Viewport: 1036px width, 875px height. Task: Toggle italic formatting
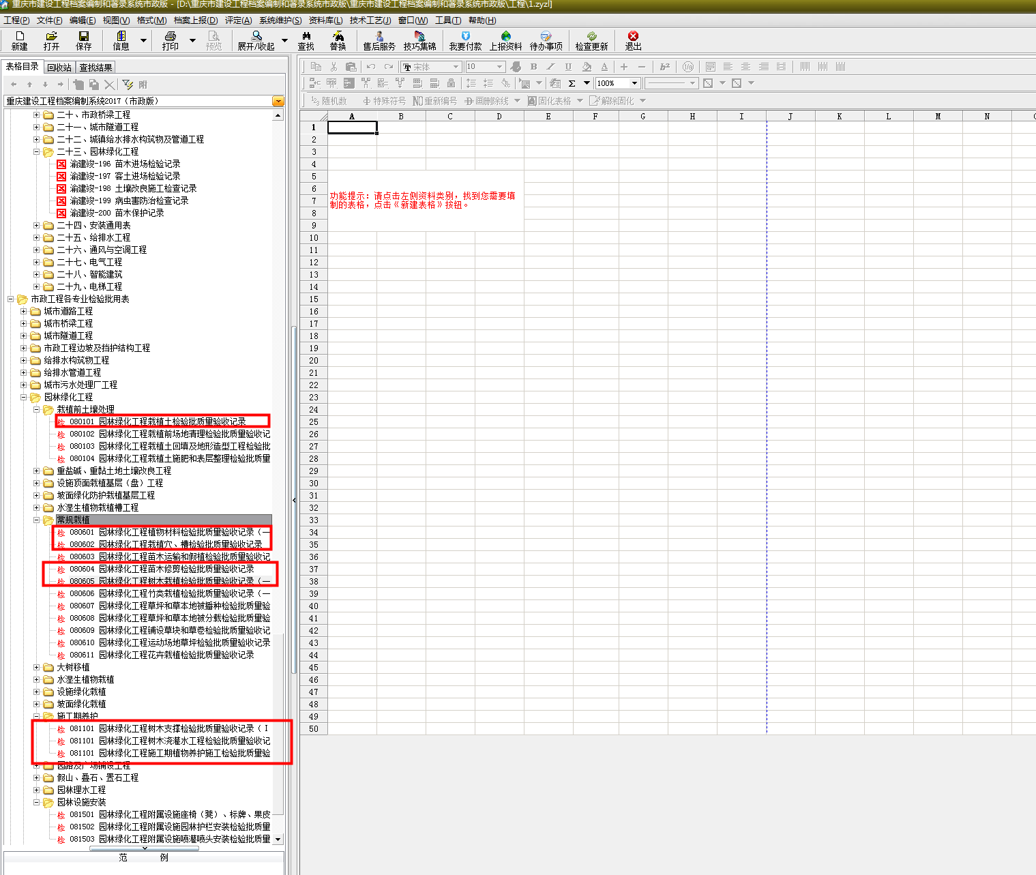[550, 67]
